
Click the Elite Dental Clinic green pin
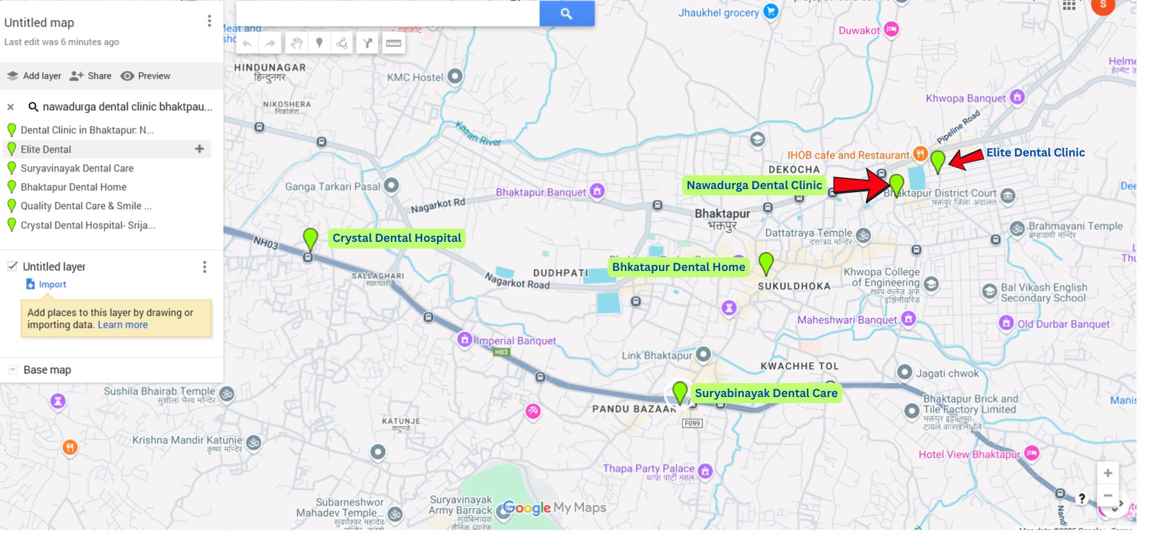coord(938,161)
